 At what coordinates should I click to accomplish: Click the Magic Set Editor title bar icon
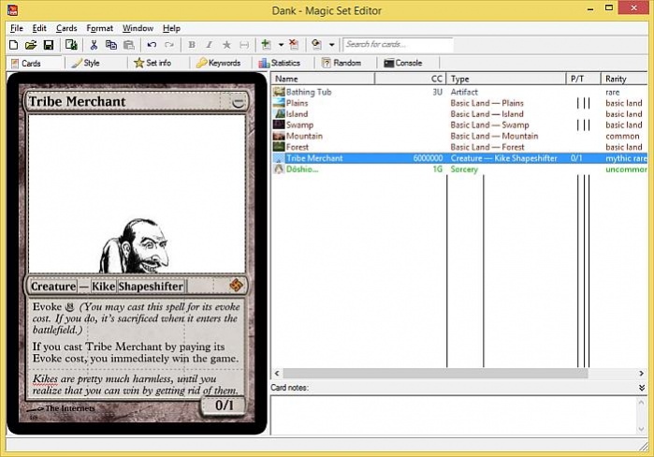click(x=13, y=9)
